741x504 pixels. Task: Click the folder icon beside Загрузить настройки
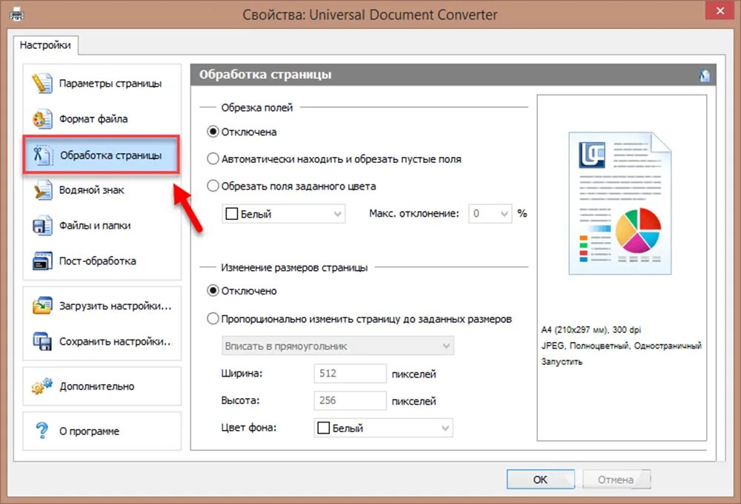coord(42,306)
